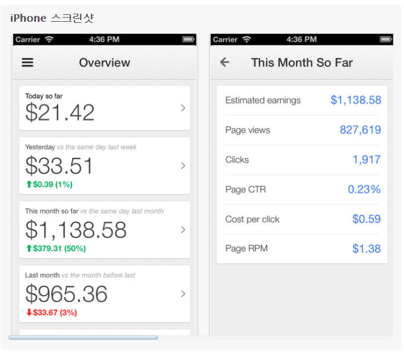This screenshot has width=404, height=353.
Task: Open the hamburger menu in Overview
Action: pyautogui.click(x=27, y=63)
